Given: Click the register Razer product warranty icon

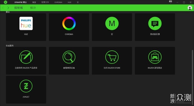Looking at the screenshot, I should (26, 57).
